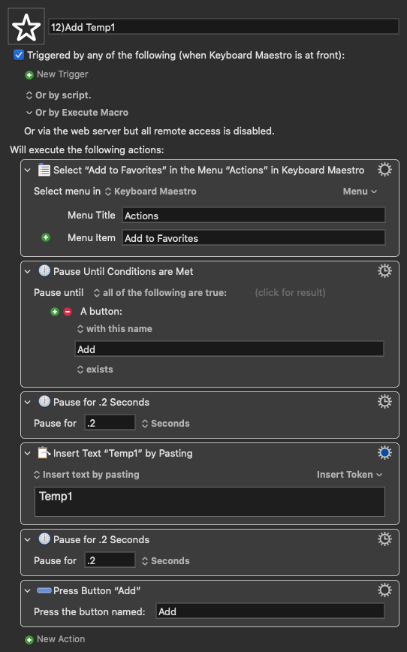Open gear menu of Pause Until Conditions action
This screenshot has height=652, width=407.
tap(384, 270)
